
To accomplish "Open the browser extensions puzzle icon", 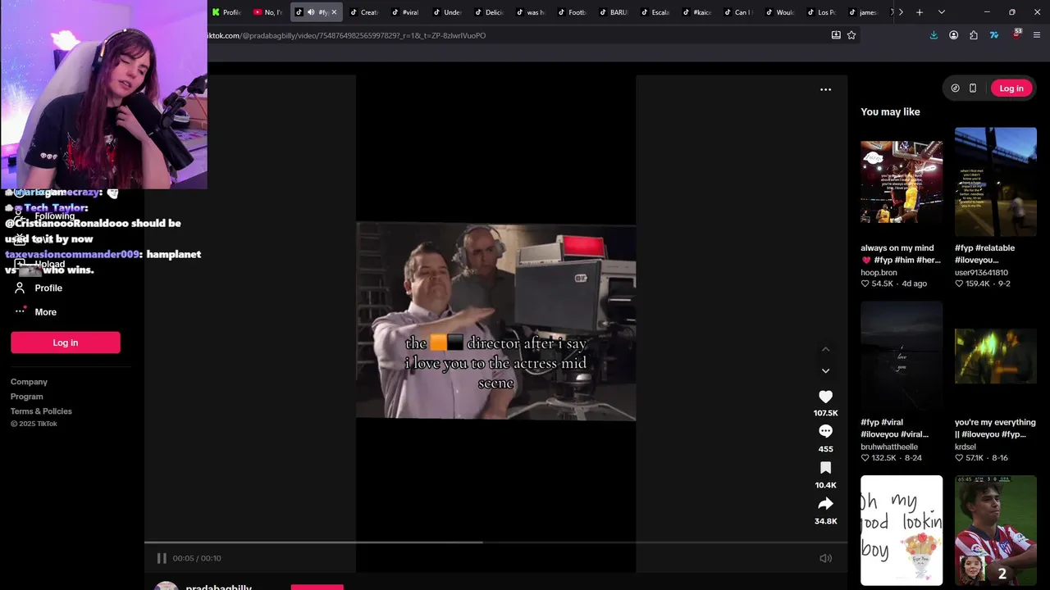I will pyautogui.click(x=974, y=35).
